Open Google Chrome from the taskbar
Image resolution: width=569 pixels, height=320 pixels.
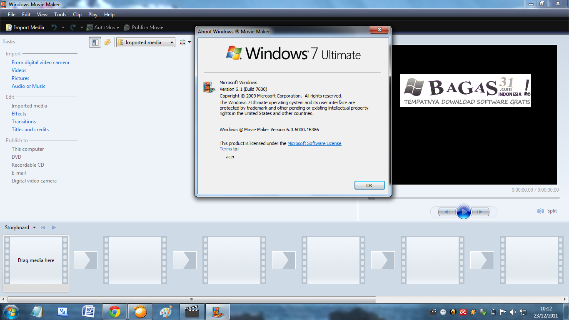tap(115, 312)
